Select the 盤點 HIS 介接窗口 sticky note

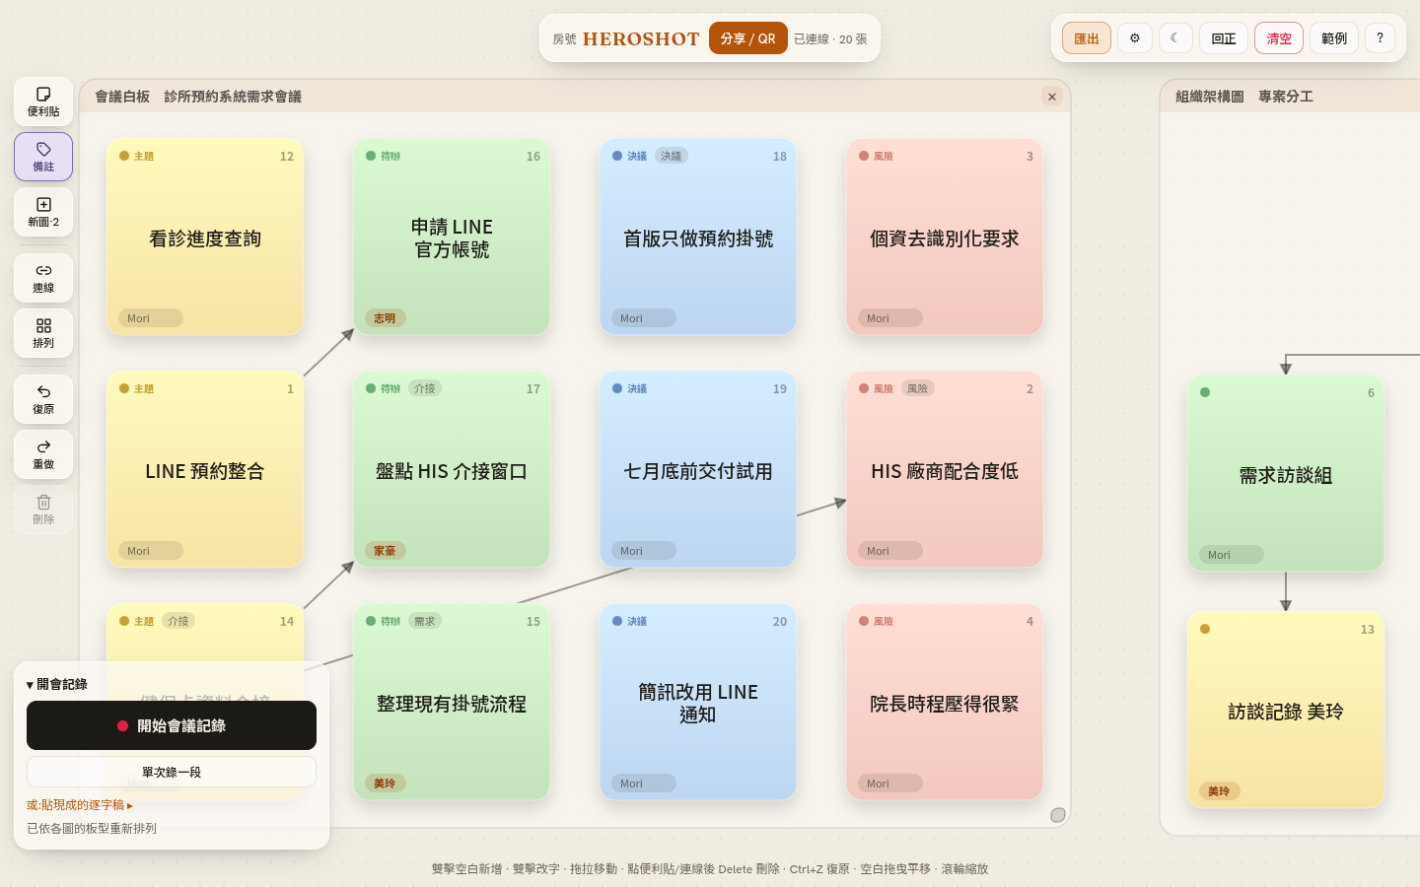pos(452,469)
